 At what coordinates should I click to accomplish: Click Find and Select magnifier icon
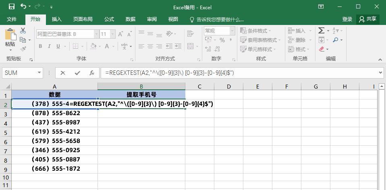click(x=335, y=40)
